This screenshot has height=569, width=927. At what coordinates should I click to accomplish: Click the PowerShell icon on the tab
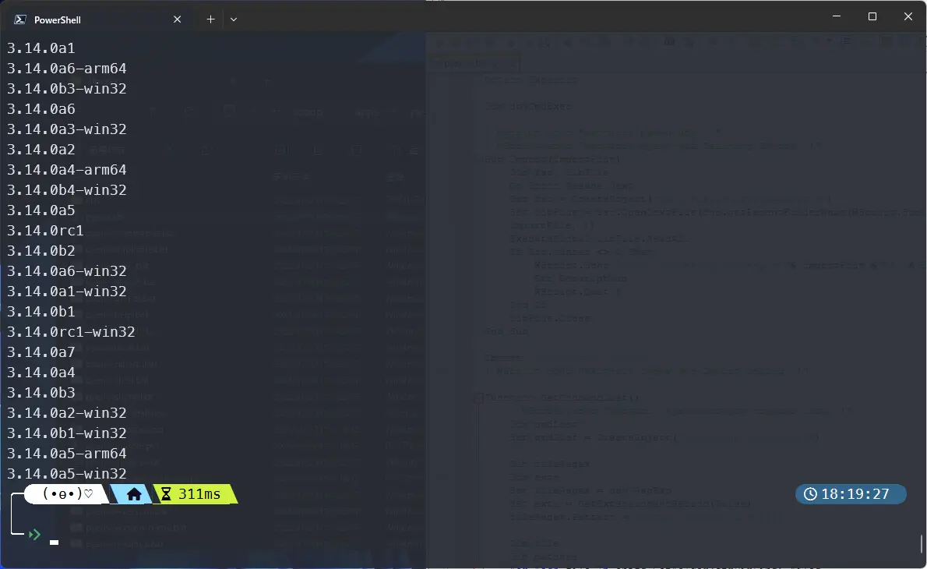[x=20, y=19]
